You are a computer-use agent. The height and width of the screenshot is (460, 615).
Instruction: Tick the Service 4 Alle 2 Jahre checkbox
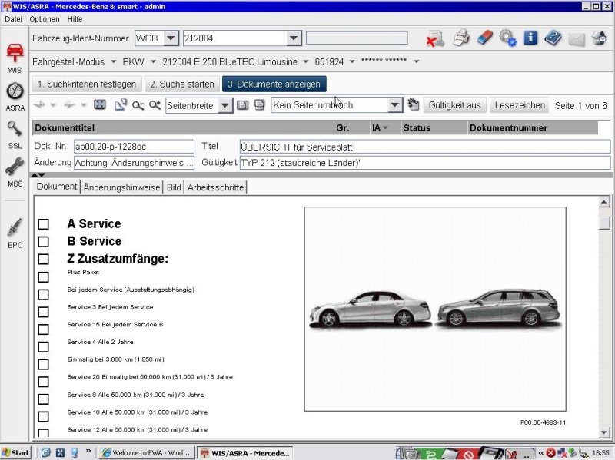tap(43, 347)
